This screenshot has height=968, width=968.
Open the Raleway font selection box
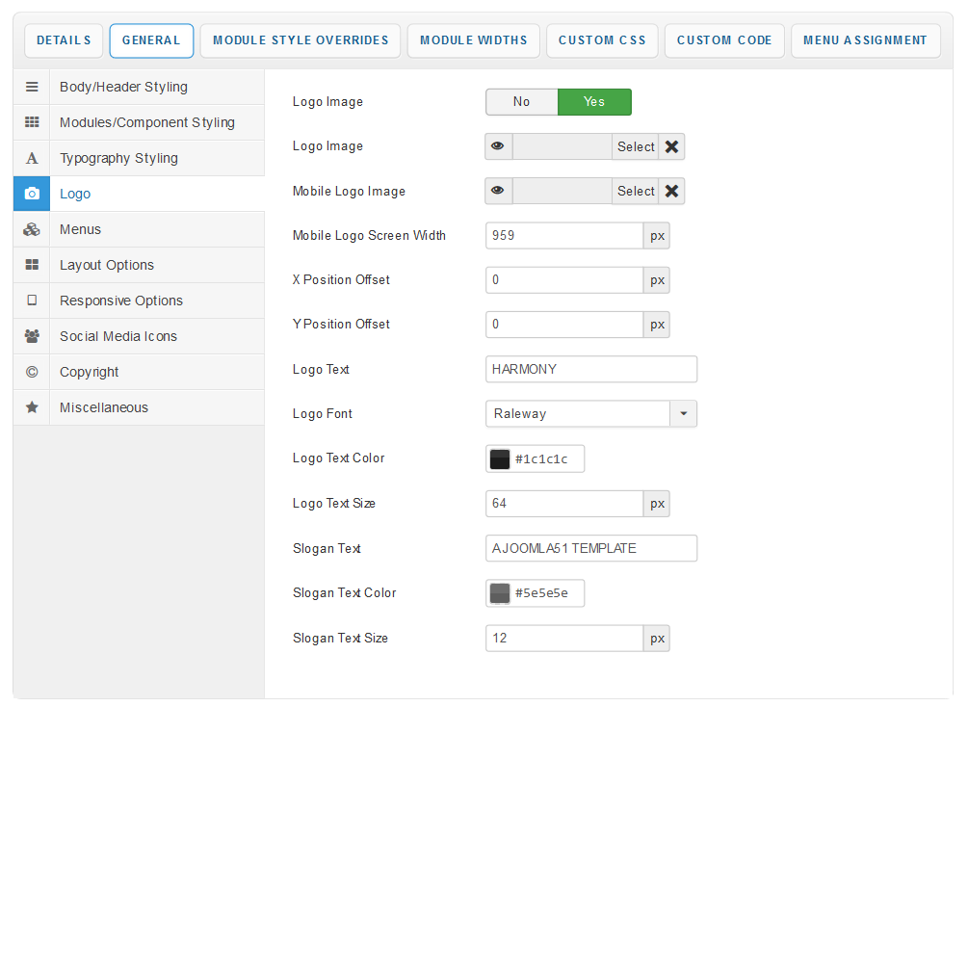pyautogui.click(x=578, y=413)
